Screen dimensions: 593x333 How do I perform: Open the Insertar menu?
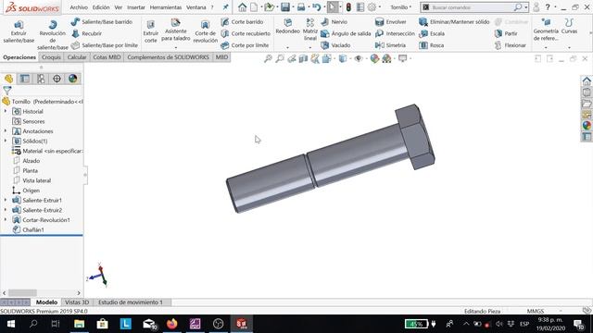pos(136,7)
